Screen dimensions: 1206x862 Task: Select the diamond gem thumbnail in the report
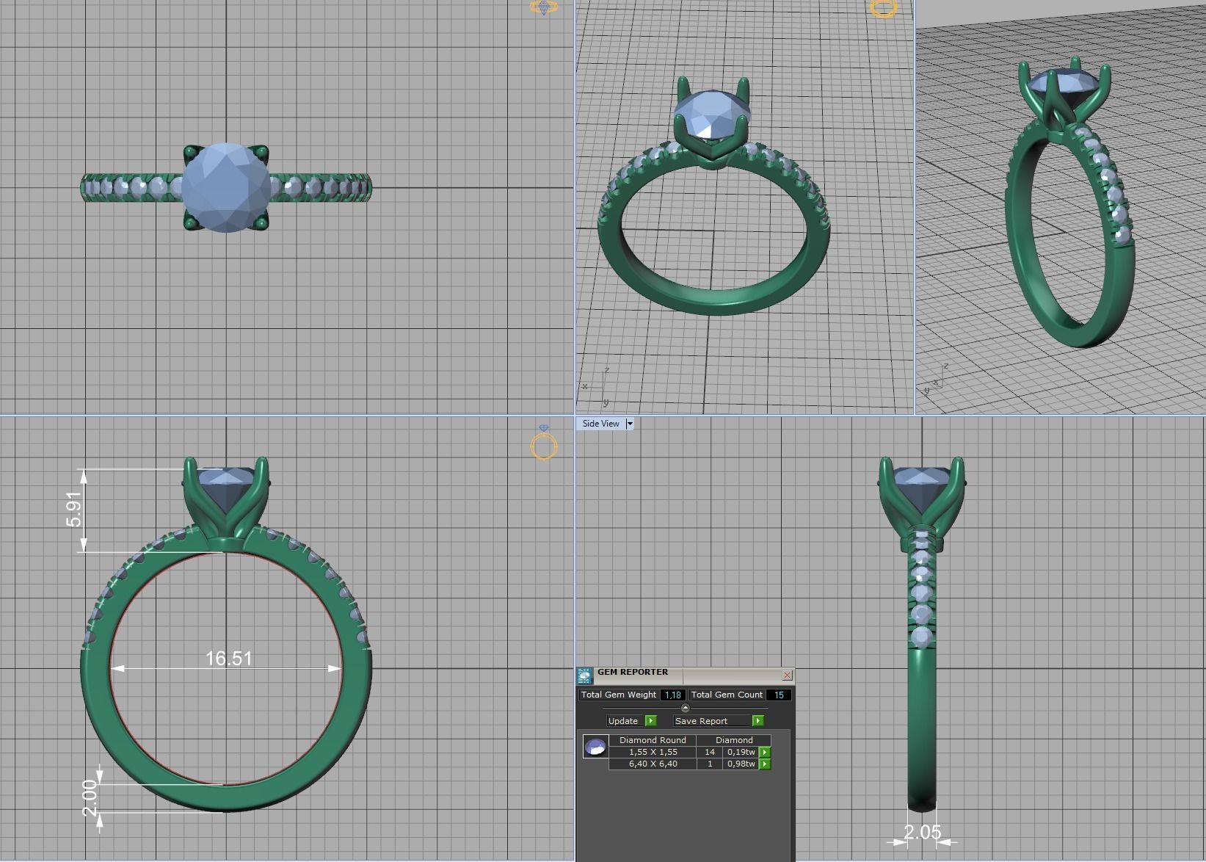595,747
